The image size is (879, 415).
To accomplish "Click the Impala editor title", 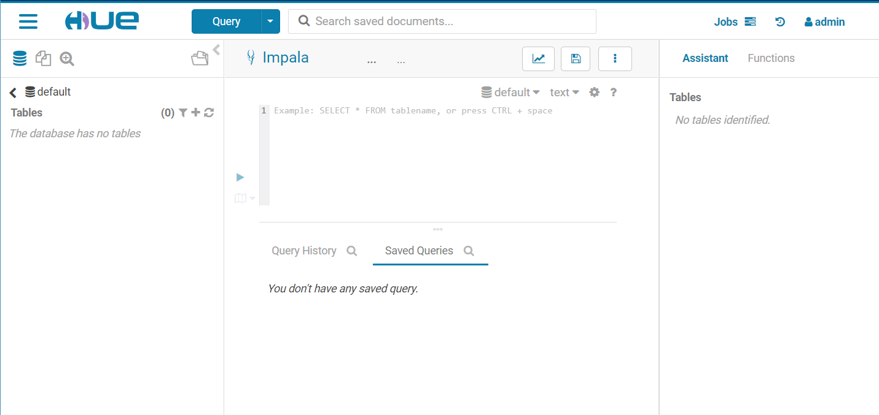I will tap(286, 58).
